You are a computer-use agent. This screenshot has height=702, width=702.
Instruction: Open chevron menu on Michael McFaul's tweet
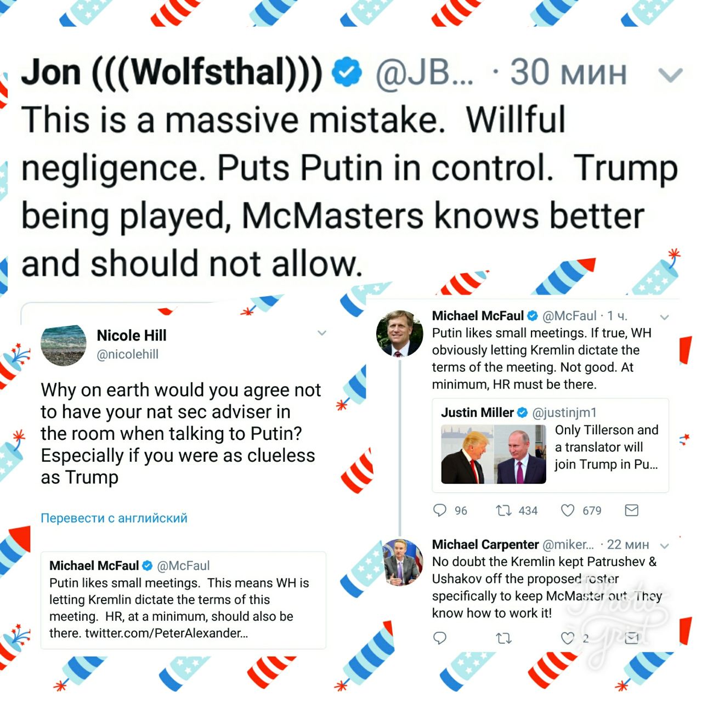[x=665, y=317]
